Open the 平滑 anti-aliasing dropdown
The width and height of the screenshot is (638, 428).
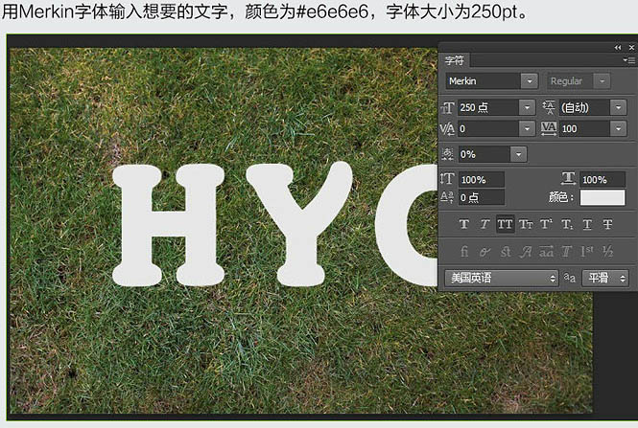coord(605,279)
